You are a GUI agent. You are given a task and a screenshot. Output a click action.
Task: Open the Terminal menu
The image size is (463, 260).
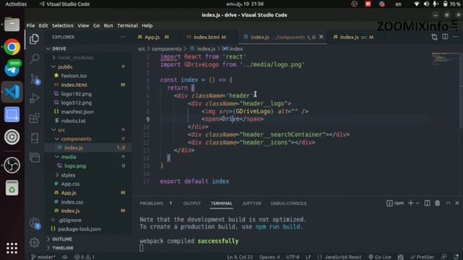(x=127, y=26)
